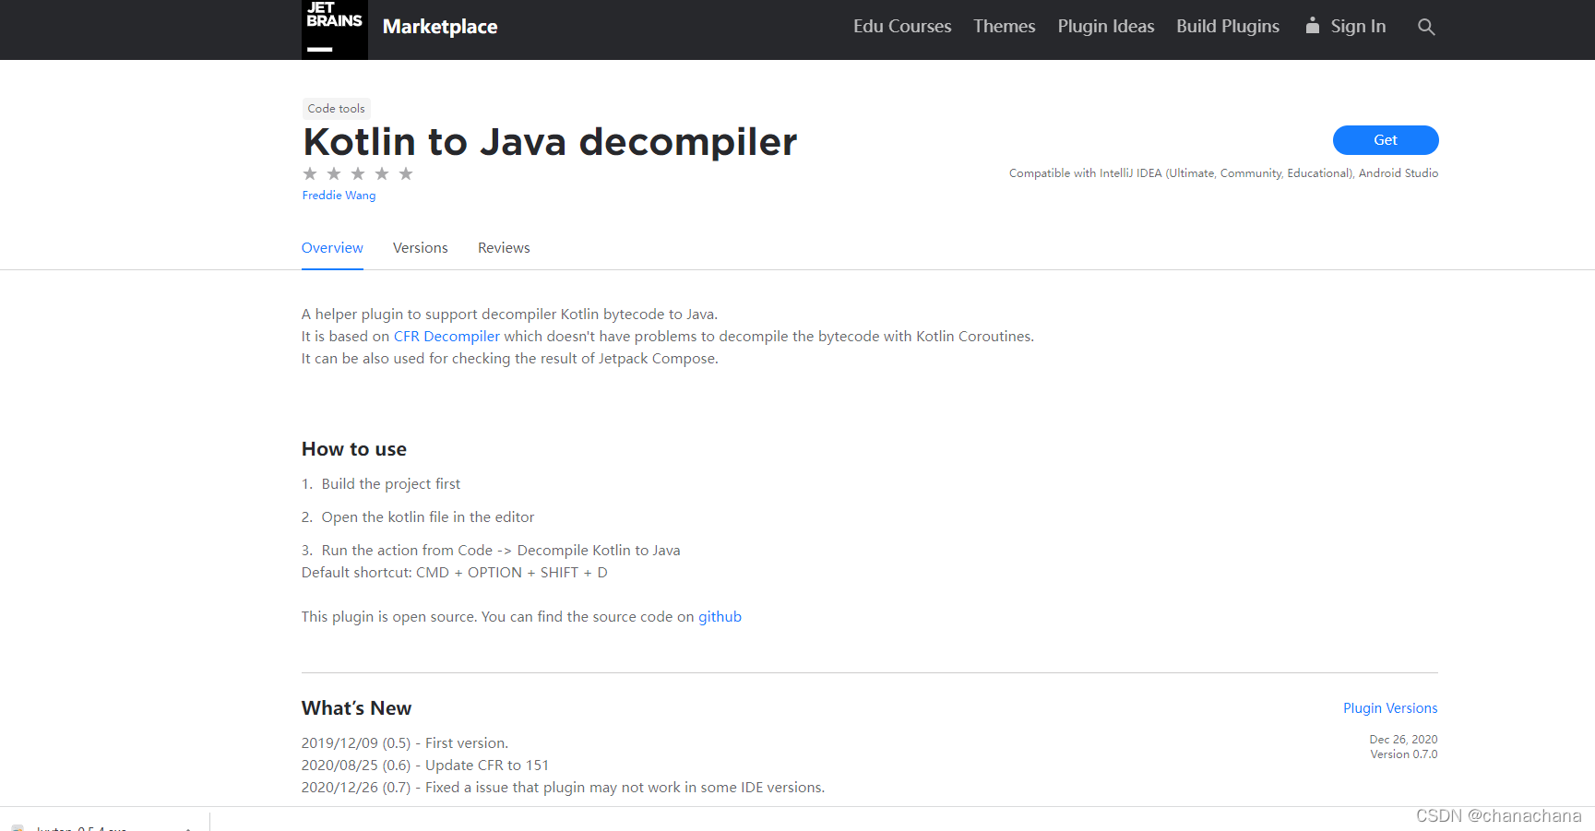This screenshot has width=1595, height=831.
Task: Open author Freddie Wang's profile
Action: [339, 196]
